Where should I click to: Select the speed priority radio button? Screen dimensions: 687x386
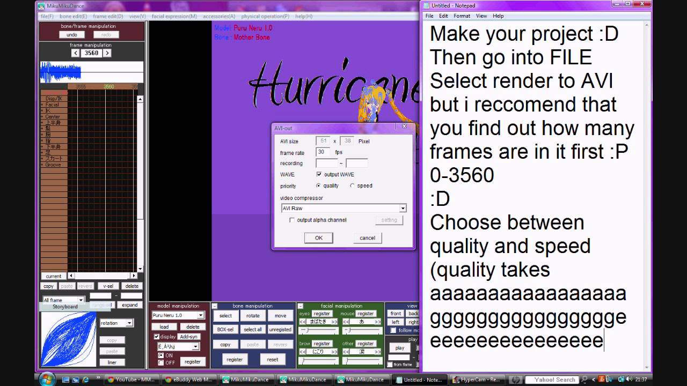[x=352, y=185]
